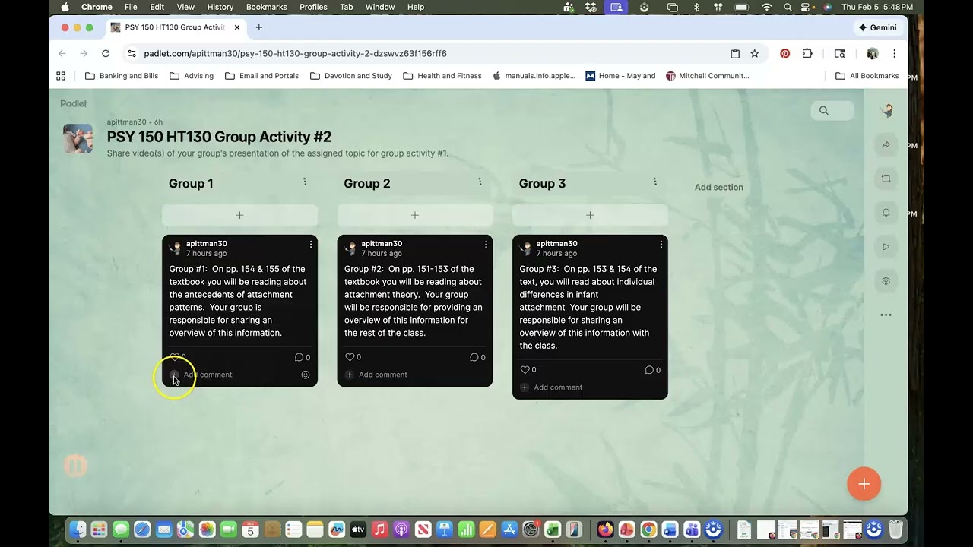Image resolution: width=973 pixels, height=547 pixels.
Task: Open the slideshow play icon in sidebar
Action: pyautogui.click(x=886, y=247)
